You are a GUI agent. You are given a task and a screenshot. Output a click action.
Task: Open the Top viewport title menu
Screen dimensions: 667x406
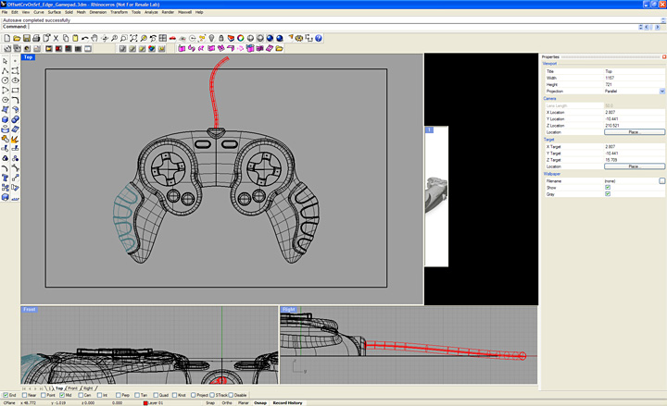point(28,57)
